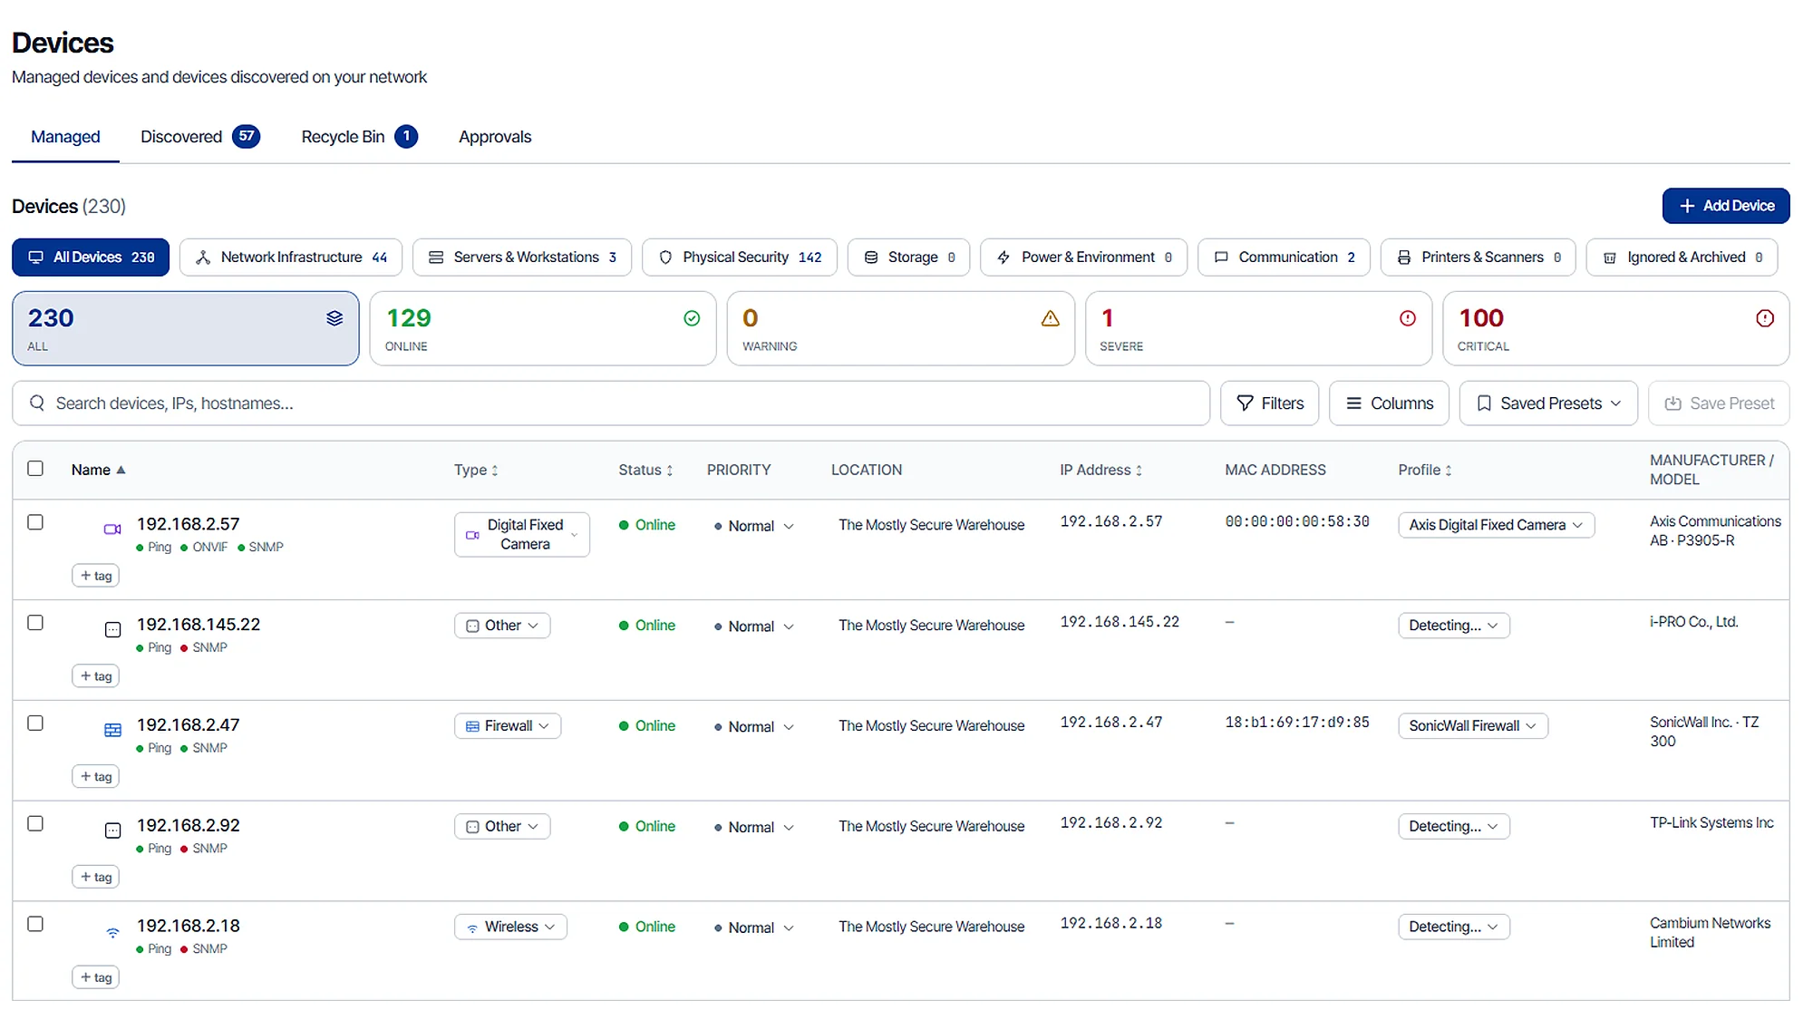
Task: Select the Storage category chip
Action: pyautogui.click(x=908, y=257)
